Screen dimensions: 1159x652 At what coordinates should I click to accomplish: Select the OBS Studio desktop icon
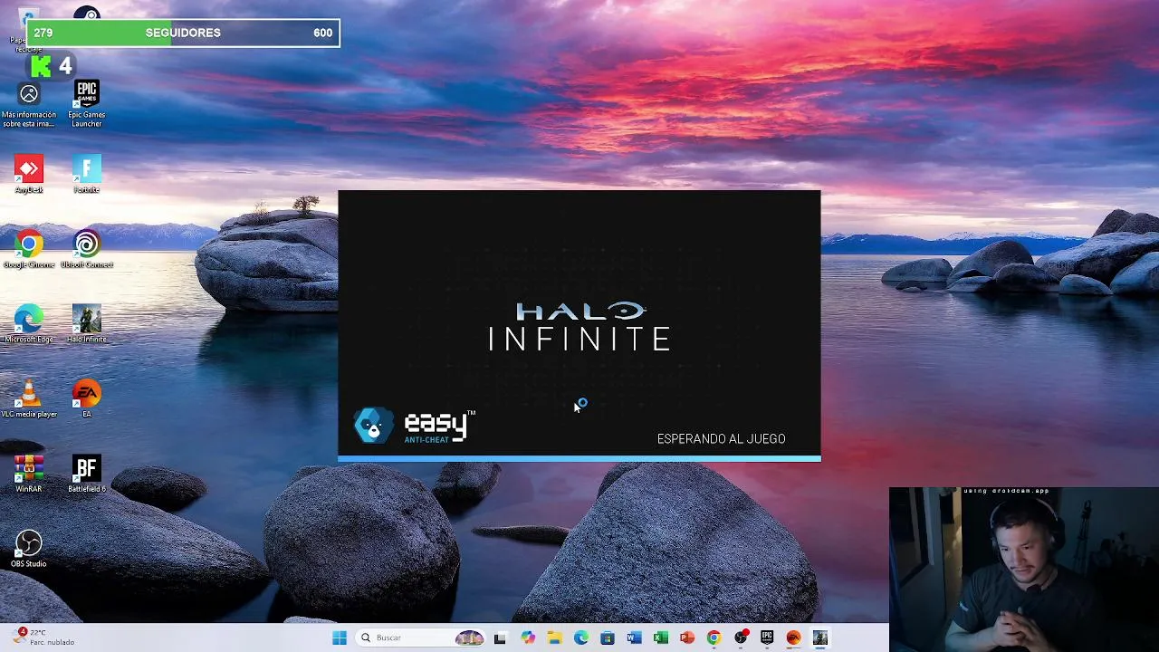tap(29, 549)
